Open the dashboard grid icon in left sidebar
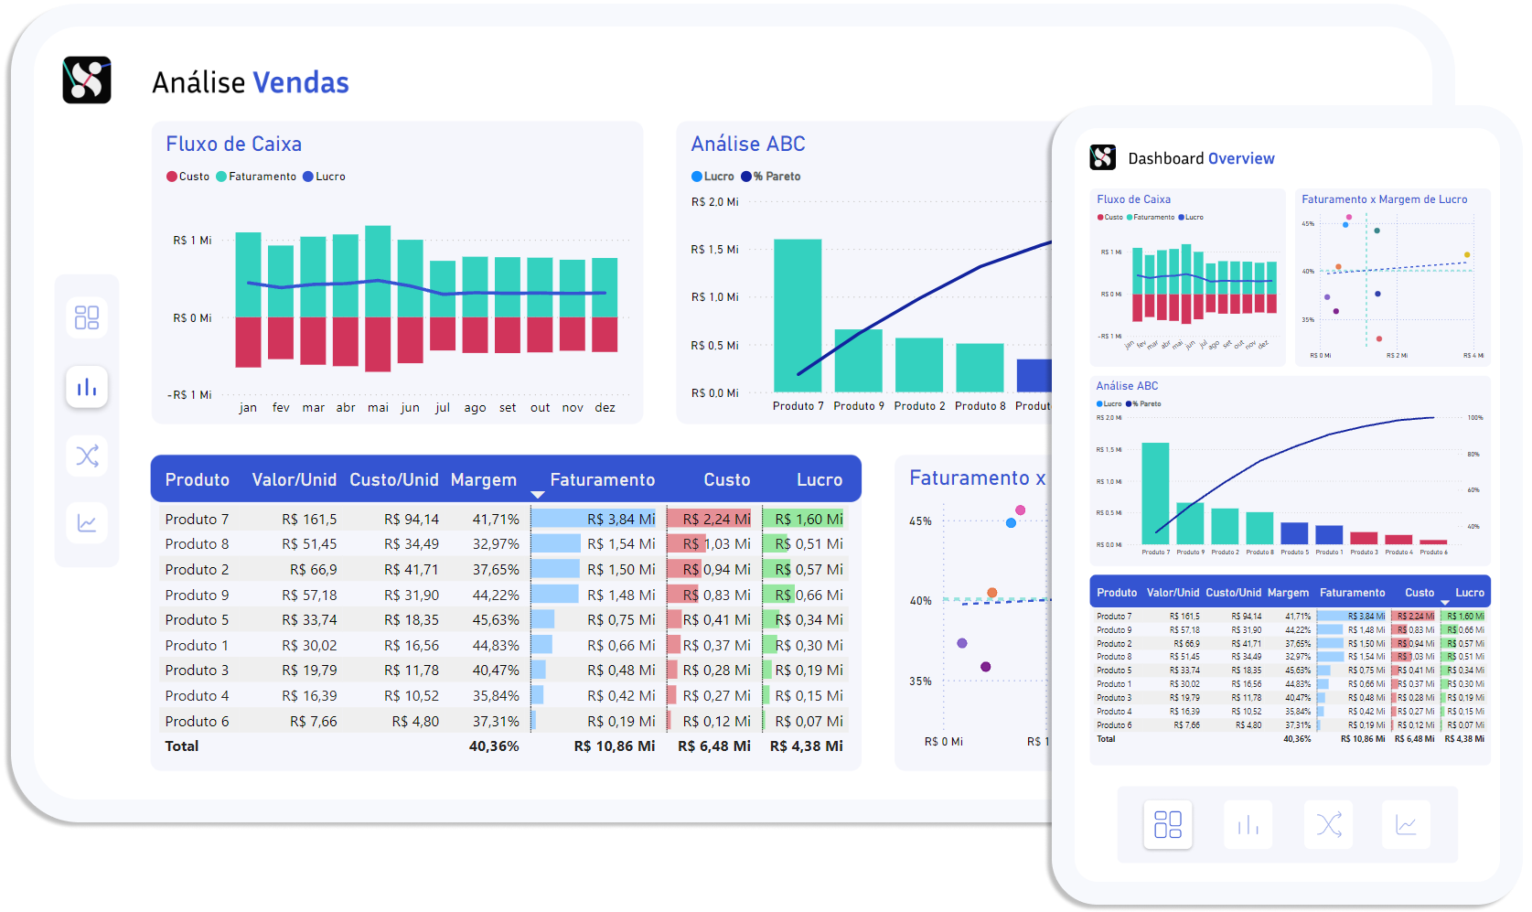Screen dimensions: 1532x912 coord(87,317)
